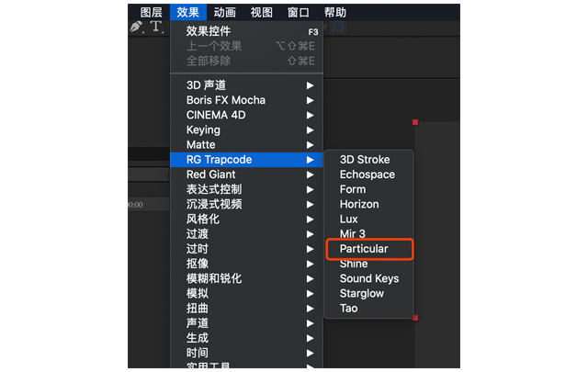Apply the Tao effect
588x372 pixels.
pos(369,309)
